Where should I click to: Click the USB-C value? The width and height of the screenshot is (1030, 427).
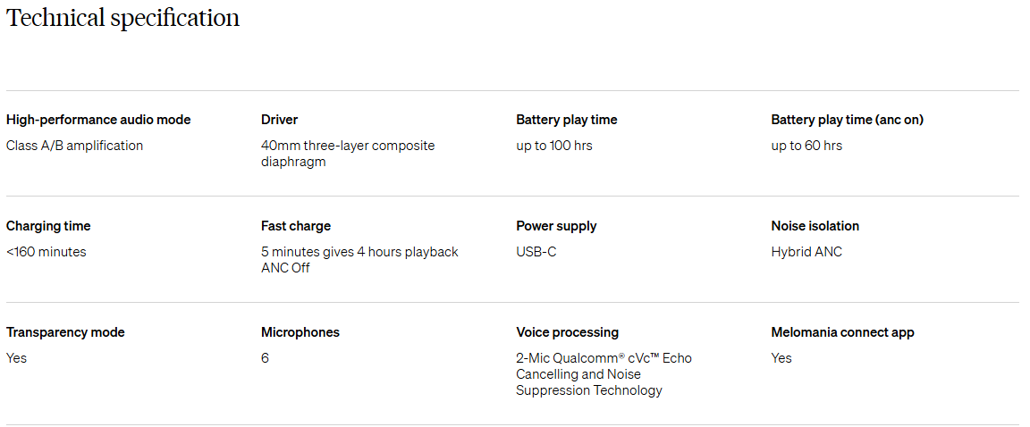[x=536, y=252]
